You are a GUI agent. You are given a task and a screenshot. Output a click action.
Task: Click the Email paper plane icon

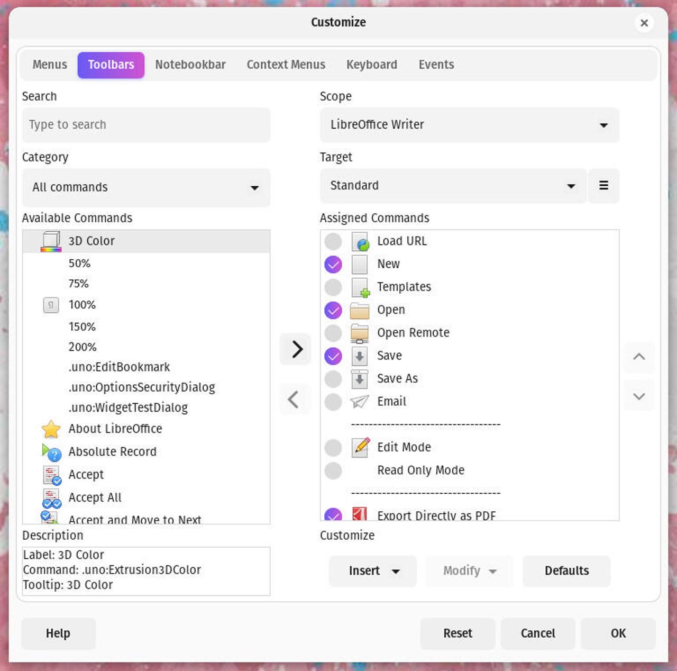(x=360, y=402)
